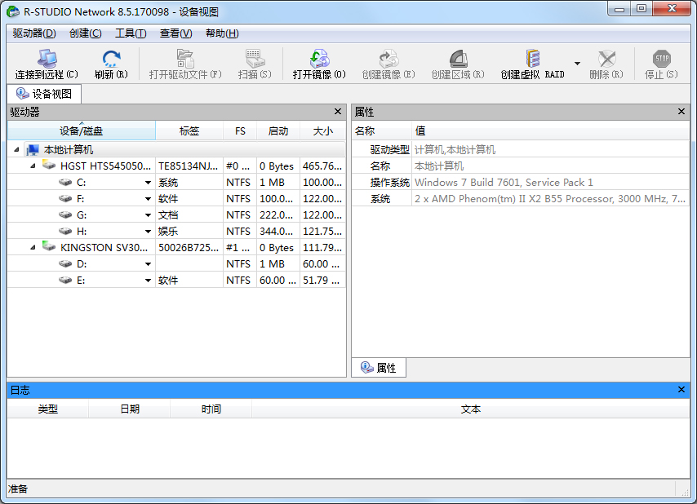The height and width of the screenshot is (504, 697).
Task: Select the 操作系统 Windows 7 property row
Action: [x=521, y=182]
